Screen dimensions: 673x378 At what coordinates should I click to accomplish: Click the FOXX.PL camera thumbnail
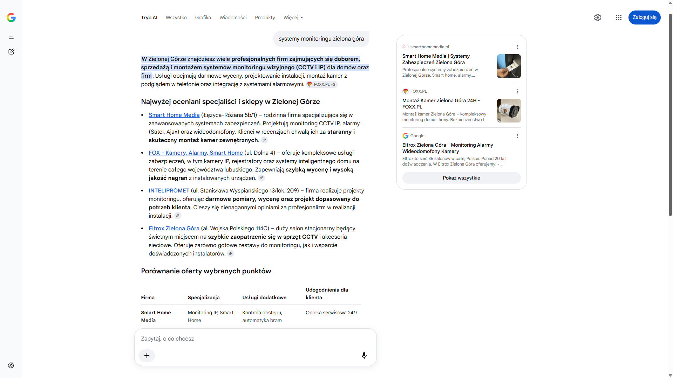[509, 111]
